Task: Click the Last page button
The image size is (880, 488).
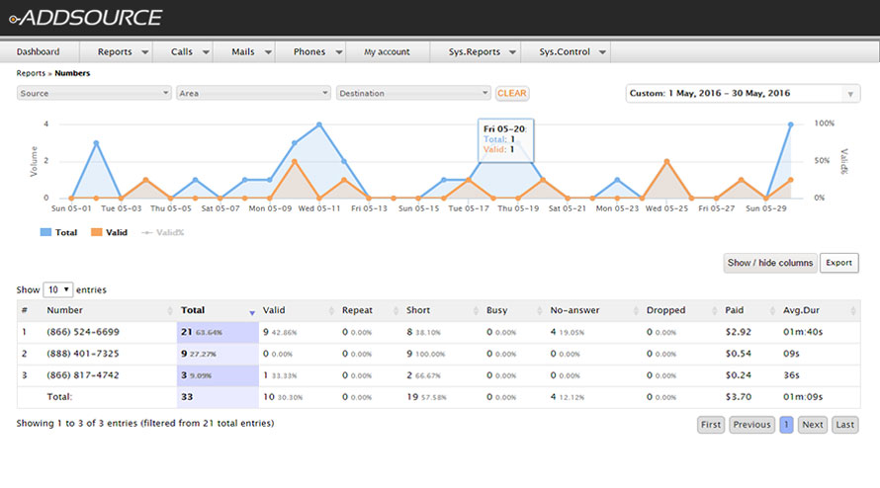Action: point(845,425)
